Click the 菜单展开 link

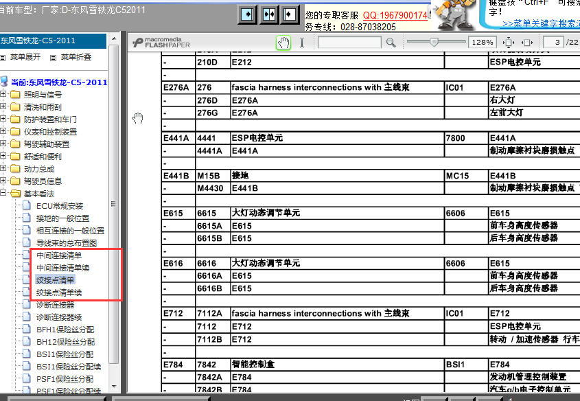[25, 58]
